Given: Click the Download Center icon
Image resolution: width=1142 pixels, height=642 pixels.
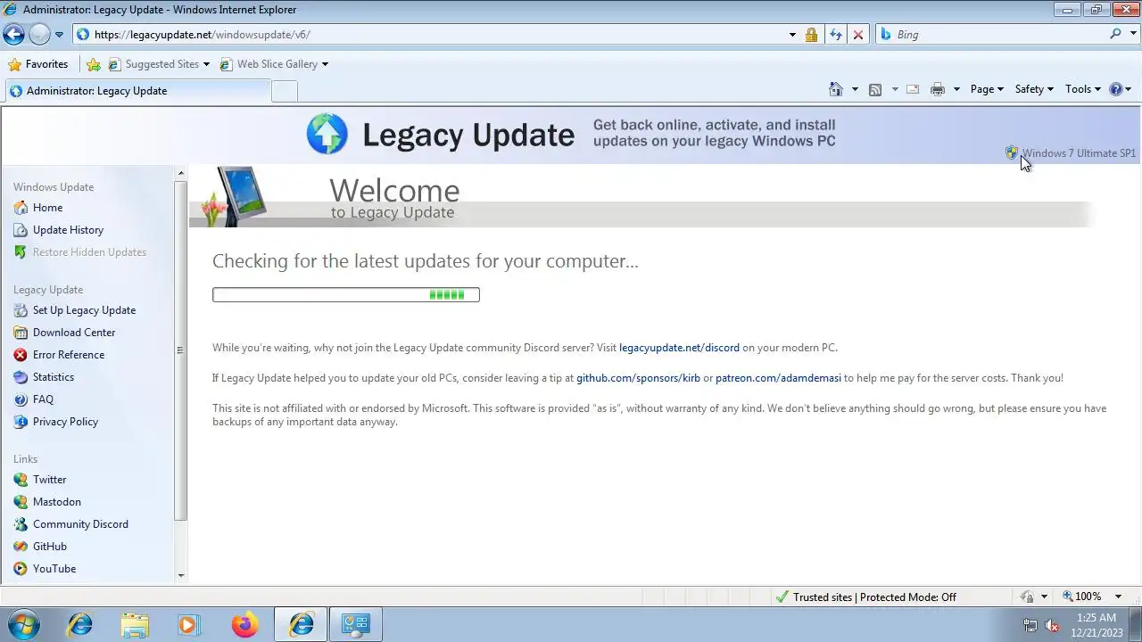Looking at the screenshot, I should (21, 333).
